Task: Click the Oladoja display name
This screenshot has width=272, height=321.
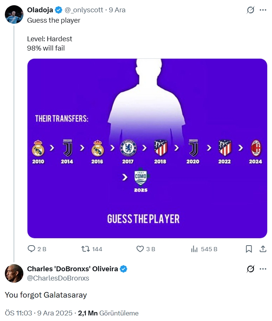Action: [40, 10]
